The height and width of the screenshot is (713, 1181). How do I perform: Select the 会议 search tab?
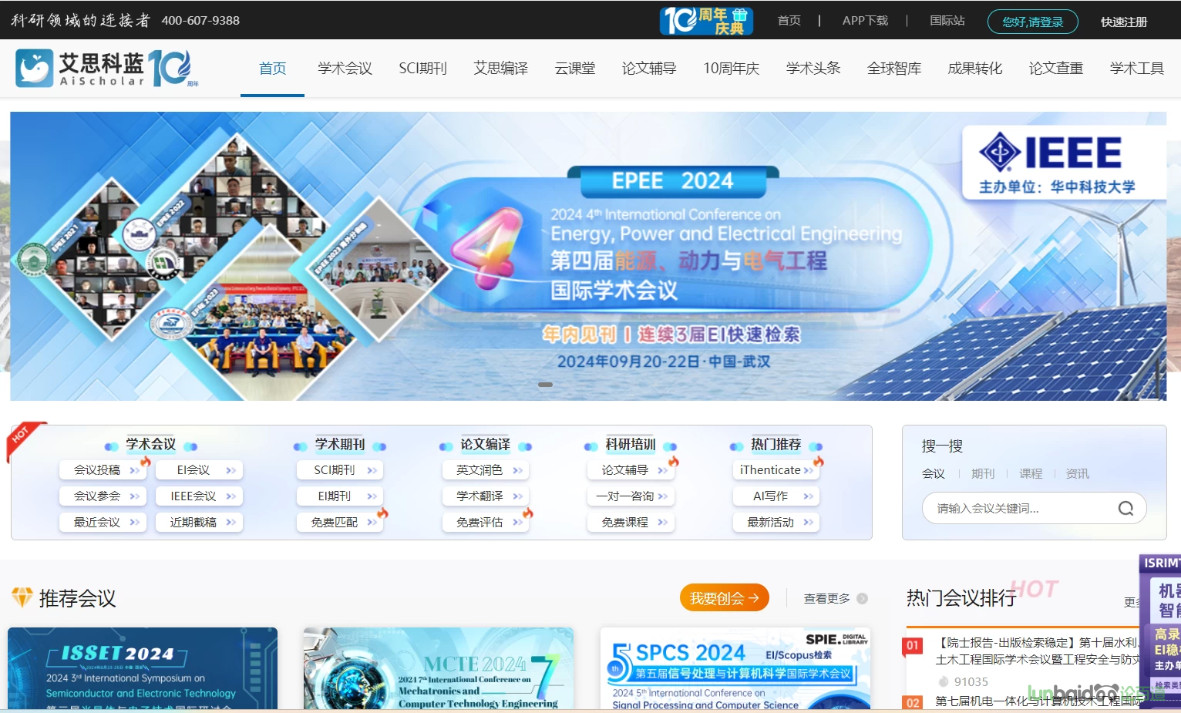click(933, 473)
